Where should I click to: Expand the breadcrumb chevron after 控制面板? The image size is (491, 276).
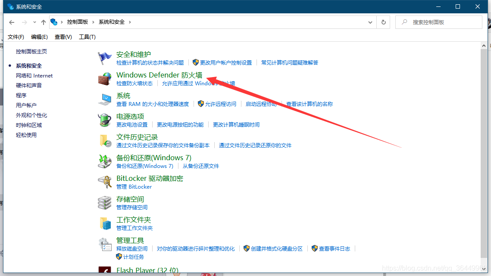tap(93, 22)
